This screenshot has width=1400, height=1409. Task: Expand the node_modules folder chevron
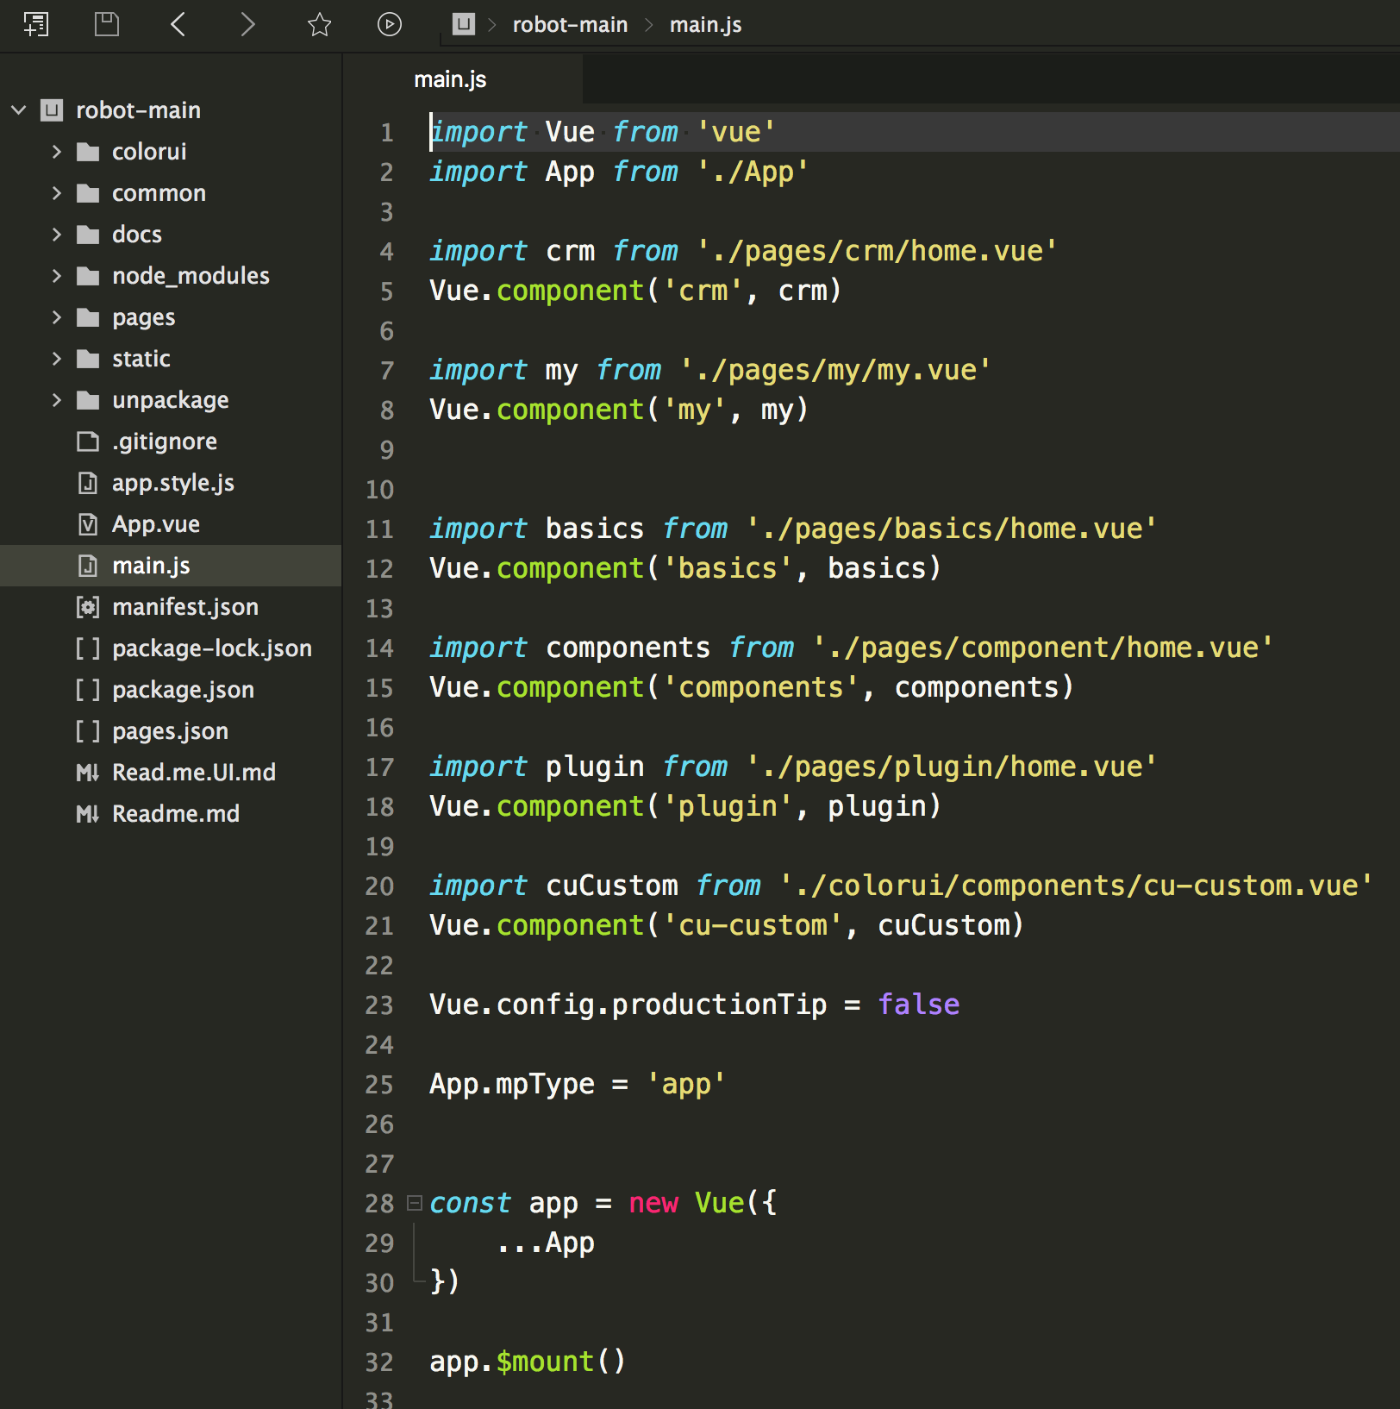coord(57,276)
